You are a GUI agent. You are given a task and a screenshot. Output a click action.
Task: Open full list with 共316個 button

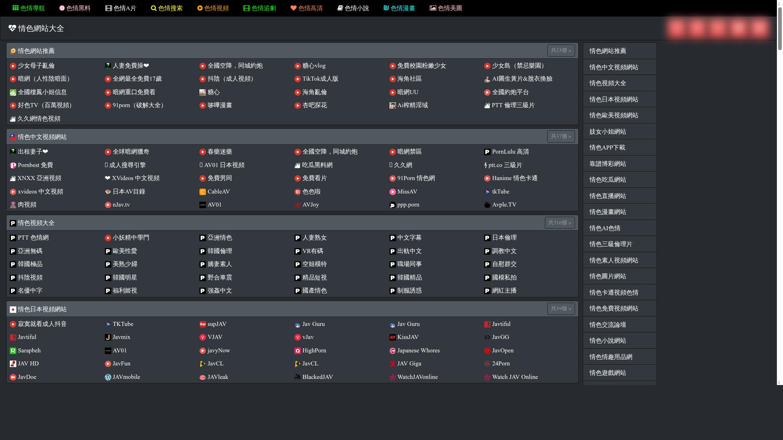coord(560,223)
